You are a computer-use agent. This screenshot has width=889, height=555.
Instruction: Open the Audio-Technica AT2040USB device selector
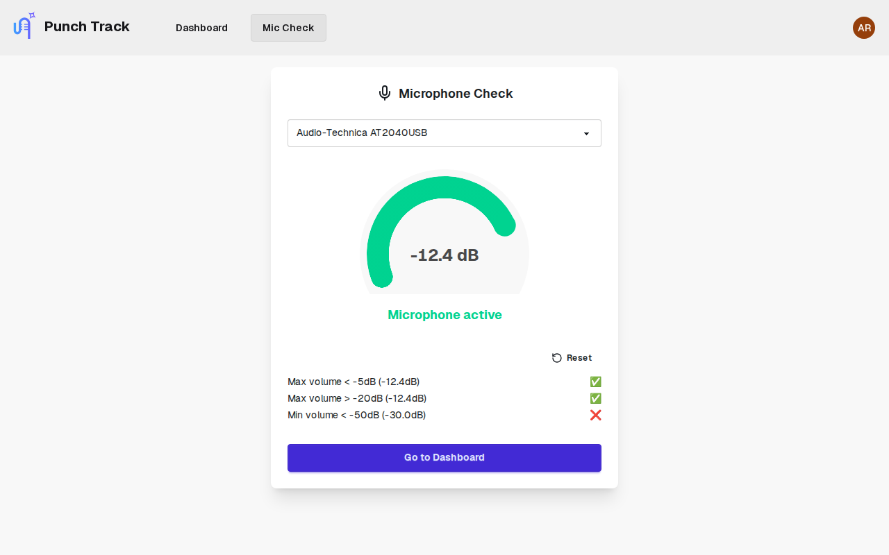tap(431, 133)
